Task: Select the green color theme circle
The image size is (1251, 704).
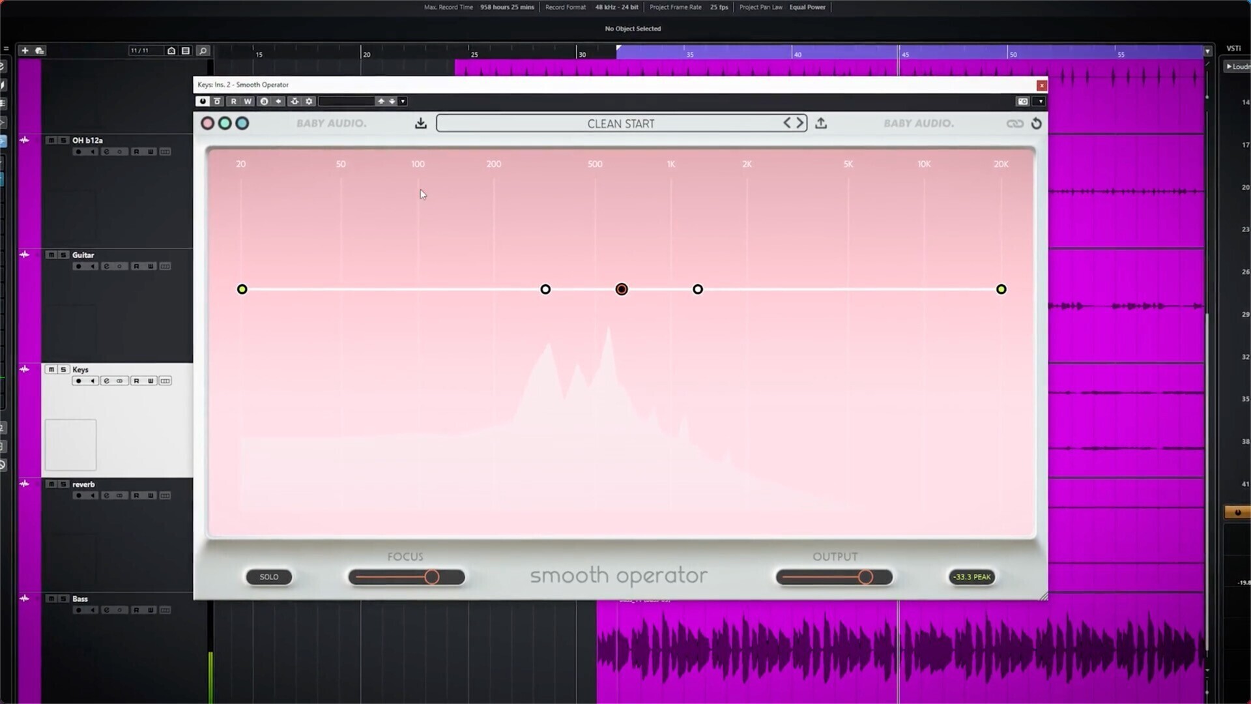Action: pos(225,123)
